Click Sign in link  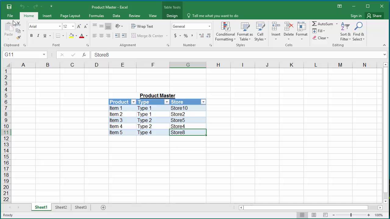pyautogui.click(x=356, y=16)
